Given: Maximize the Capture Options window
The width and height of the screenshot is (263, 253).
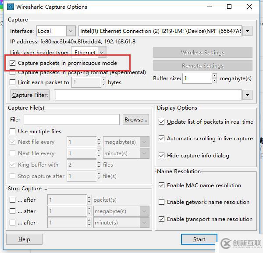Looking at the screenshot, I should tap(229, 7).
